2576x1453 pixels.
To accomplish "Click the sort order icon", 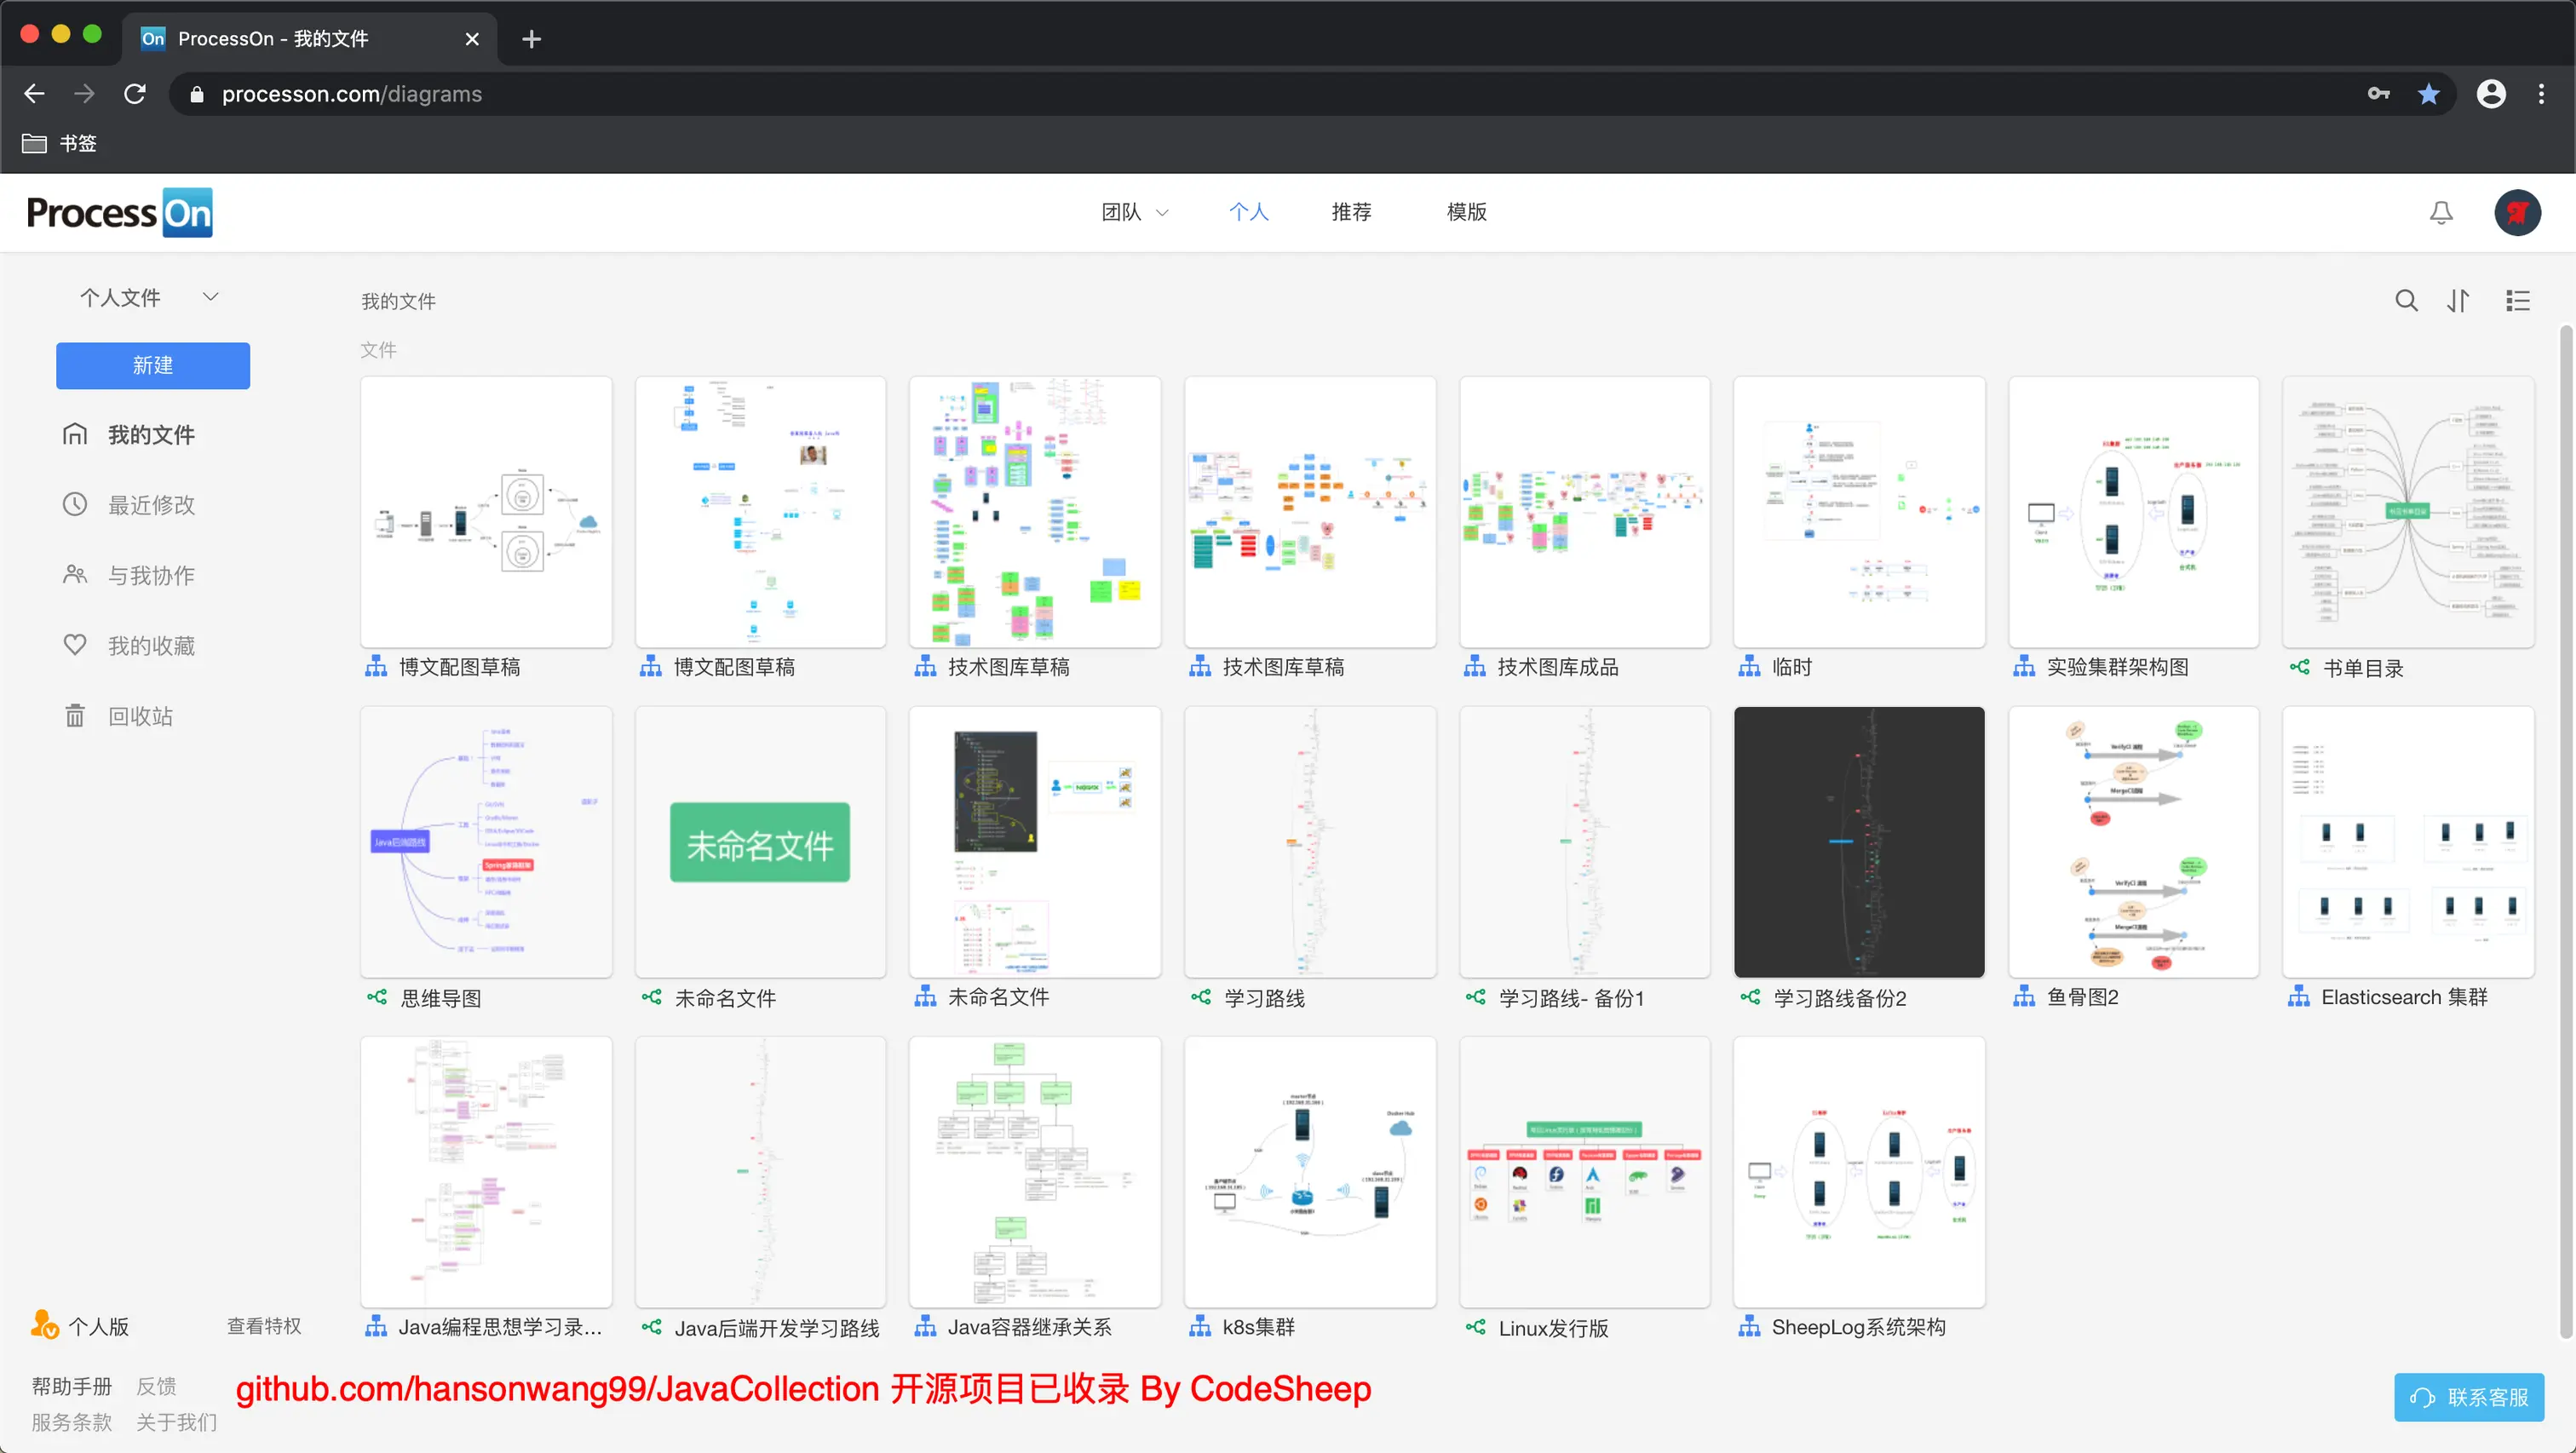I will [2459, 301].
